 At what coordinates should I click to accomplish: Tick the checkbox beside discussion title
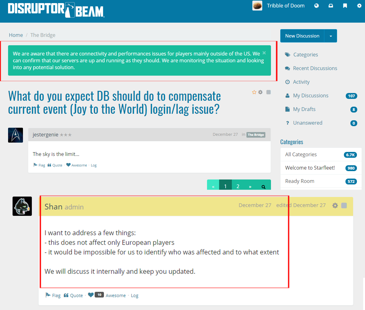coord(268,92)
